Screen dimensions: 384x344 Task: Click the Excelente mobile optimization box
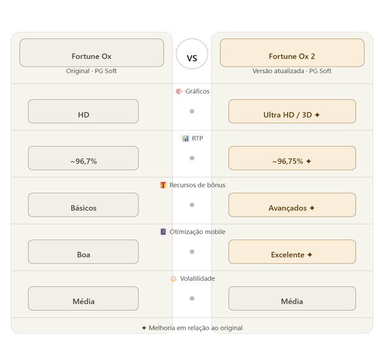pyautogui.click(x=292, y=252)
